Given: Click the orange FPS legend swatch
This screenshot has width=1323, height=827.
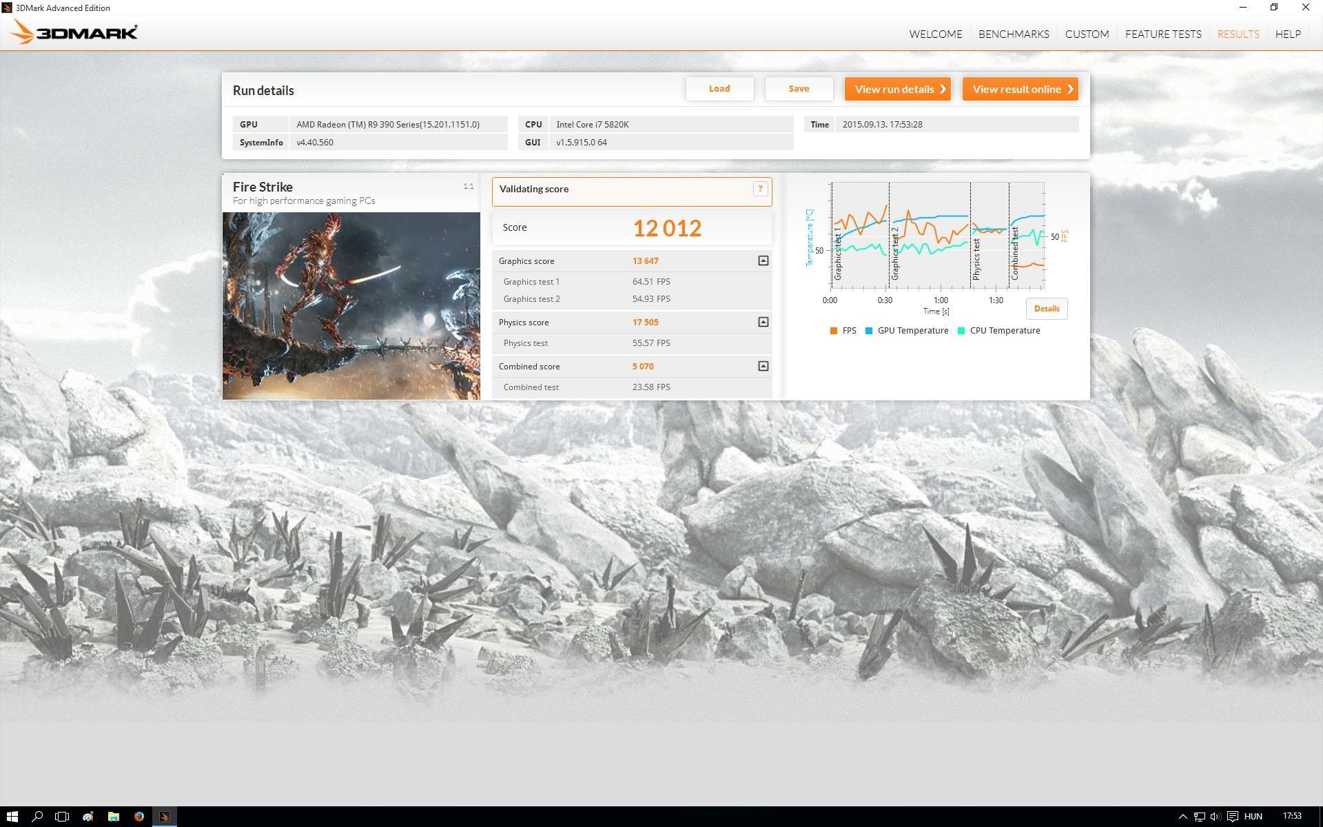Looking at the screenshot, I should pyautogui.click(x=834, y=331).
